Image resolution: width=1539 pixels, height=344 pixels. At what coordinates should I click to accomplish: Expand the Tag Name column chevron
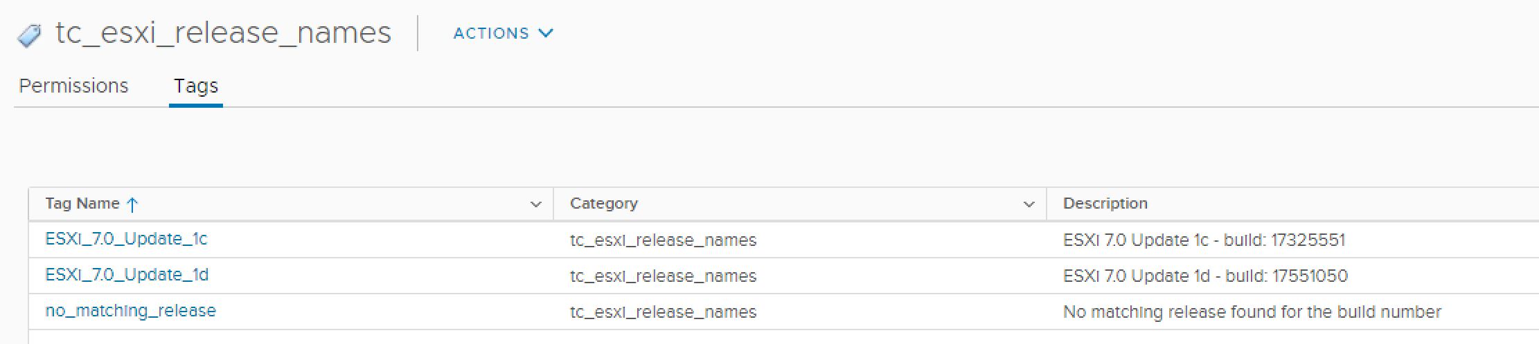[535, 204]
